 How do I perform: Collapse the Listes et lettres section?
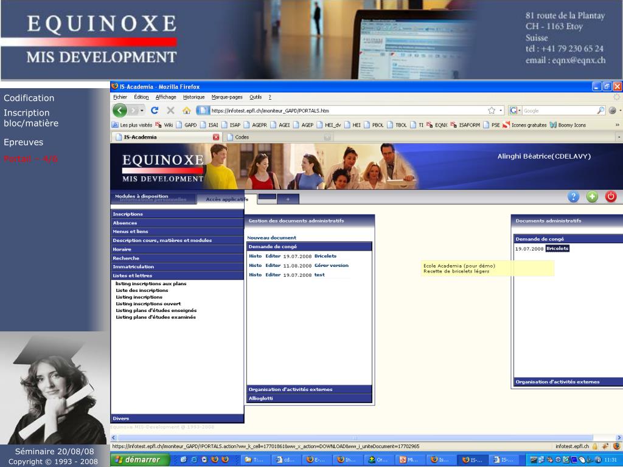177,275
